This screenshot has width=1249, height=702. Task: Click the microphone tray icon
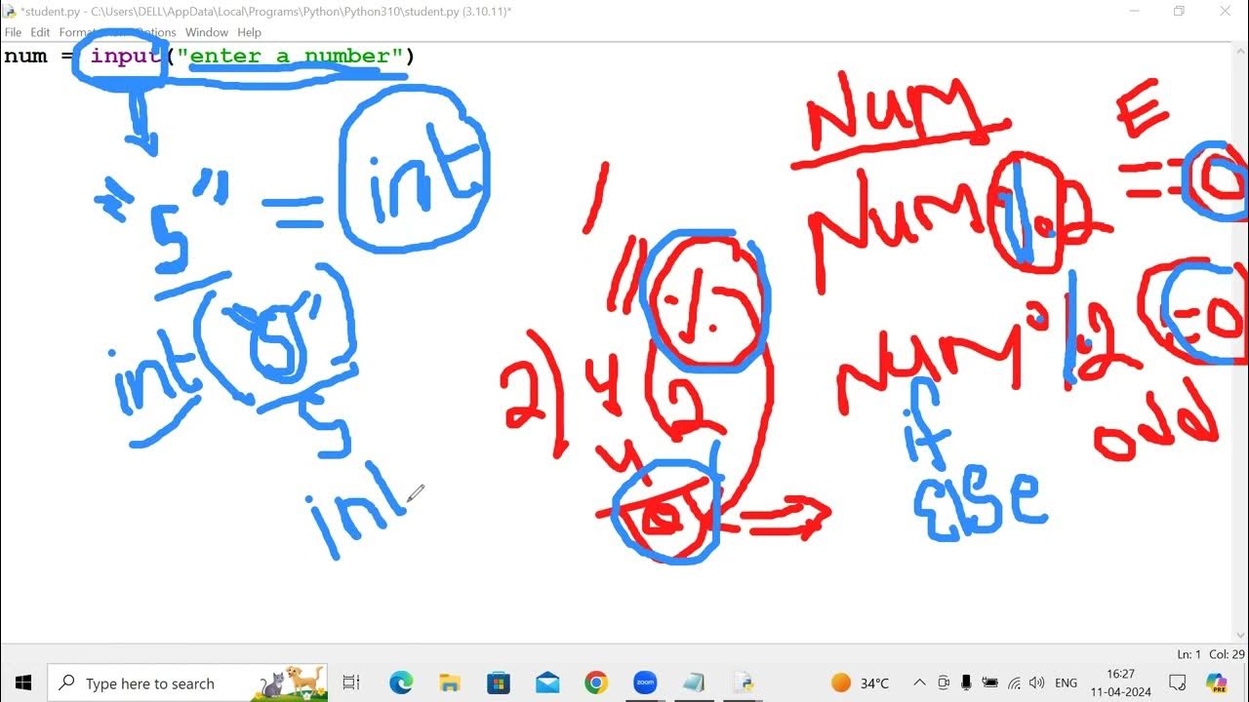pos(966,682)
